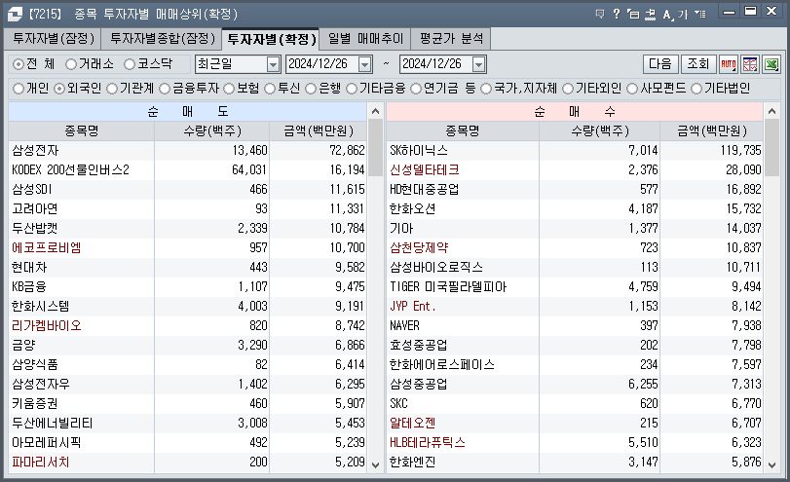The image size is (790, 482).
Task: Switch to 투자자별종합(잠정) tab
Action: tap(162, 39)
